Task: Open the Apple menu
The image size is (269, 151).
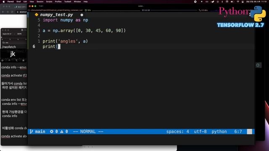Action: [x=4, y=2]
